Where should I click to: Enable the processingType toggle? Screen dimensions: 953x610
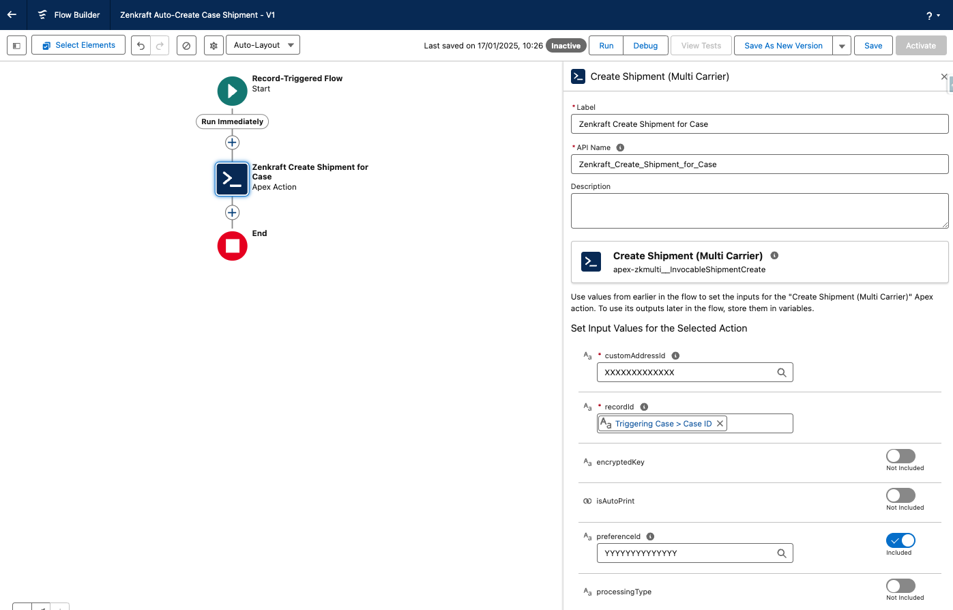900,585
